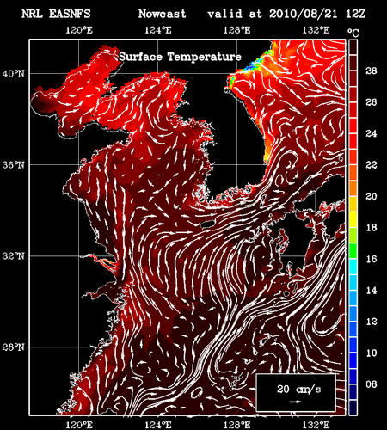Click the 28°N latitude label
The width and height of the screenshot is (387, 430).
(x=14, y=347)
